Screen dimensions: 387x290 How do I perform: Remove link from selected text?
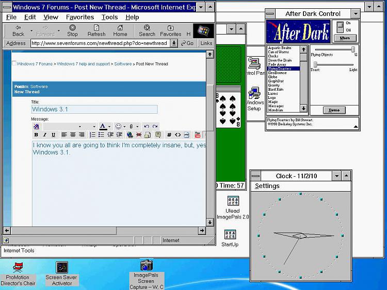point(139,135)
